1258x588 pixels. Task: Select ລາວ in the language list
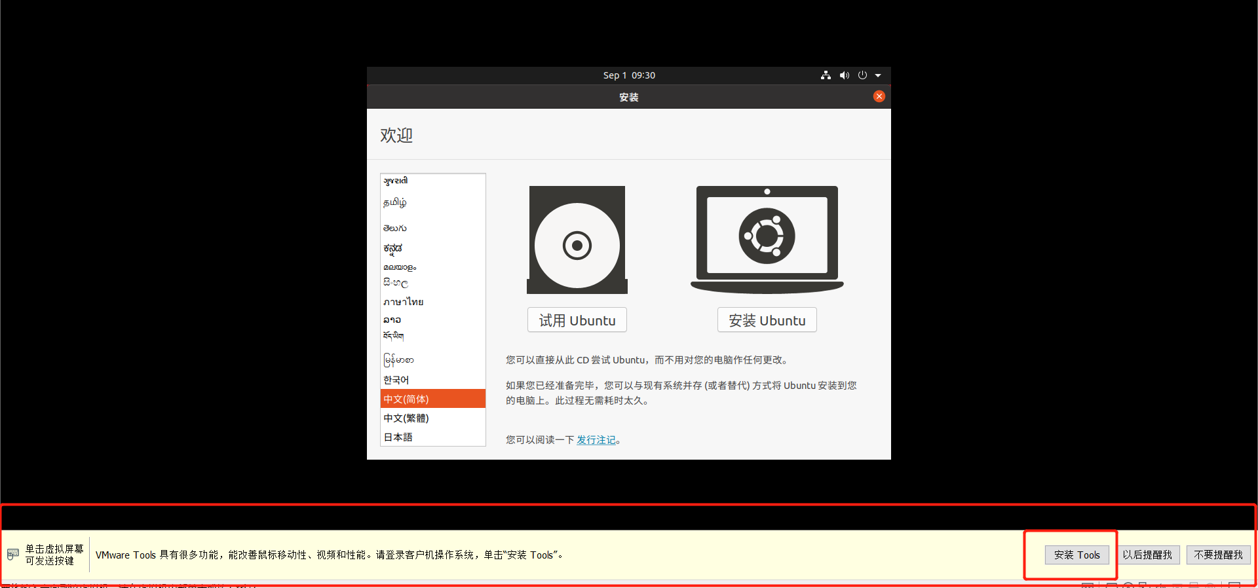(x=432, y=320)
